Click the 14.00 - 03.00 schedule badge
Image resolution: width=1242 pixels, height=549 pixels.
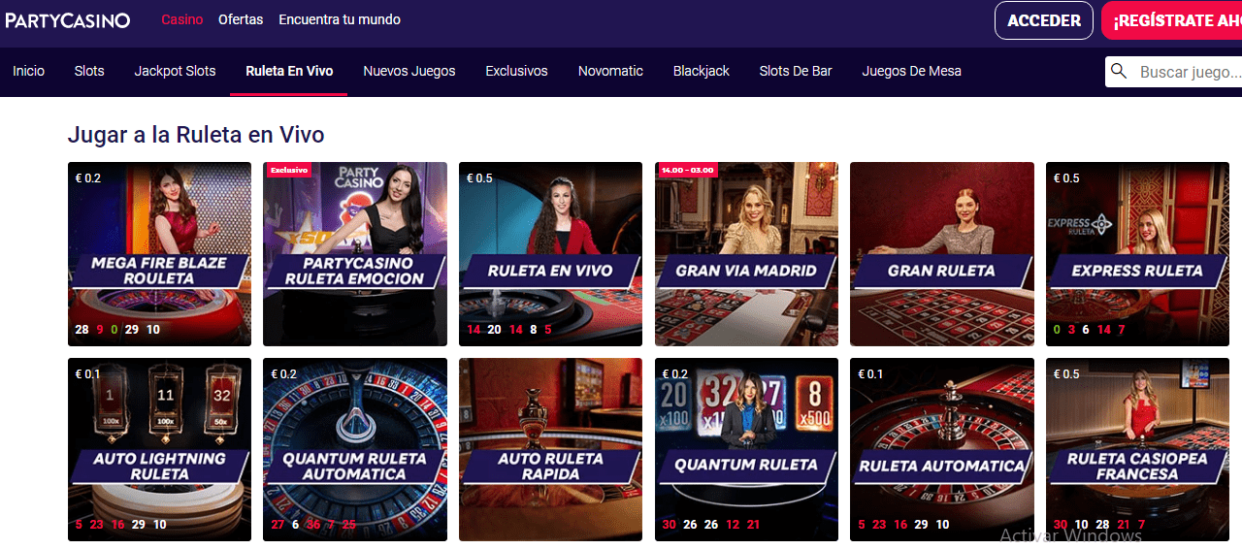tap(687, 170)
